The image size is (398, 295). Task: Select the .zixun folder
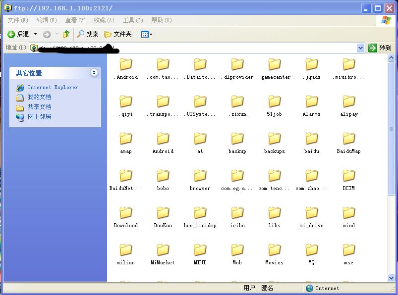237,106
